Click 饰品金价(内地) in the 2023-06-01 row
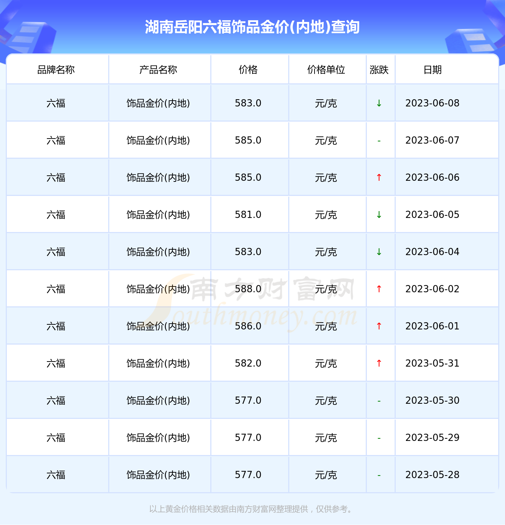The height and width of the screenshot is (525, 505). tap(158, 326)
